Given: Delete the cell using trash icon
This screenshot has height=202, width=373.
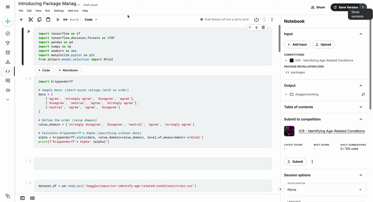Looking at the screenshot, I should [x=263, y=28].
